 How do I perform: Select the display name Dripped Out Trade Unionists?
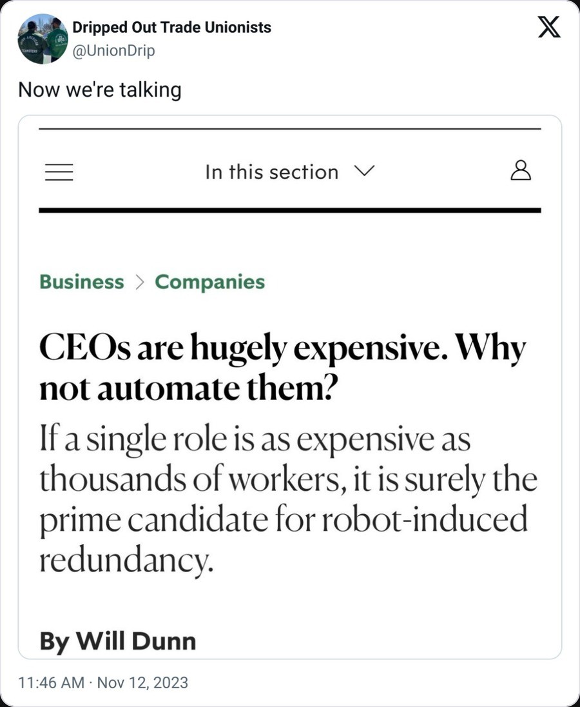[171, 28]
